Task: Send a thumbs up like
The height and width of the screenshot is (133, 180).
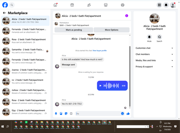Action: [x=128, y=114]
